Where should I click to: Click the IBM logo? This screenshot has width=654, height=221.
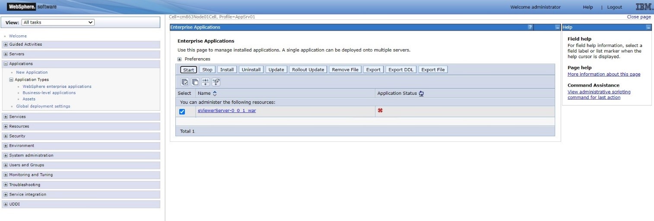tap(644, 6)
